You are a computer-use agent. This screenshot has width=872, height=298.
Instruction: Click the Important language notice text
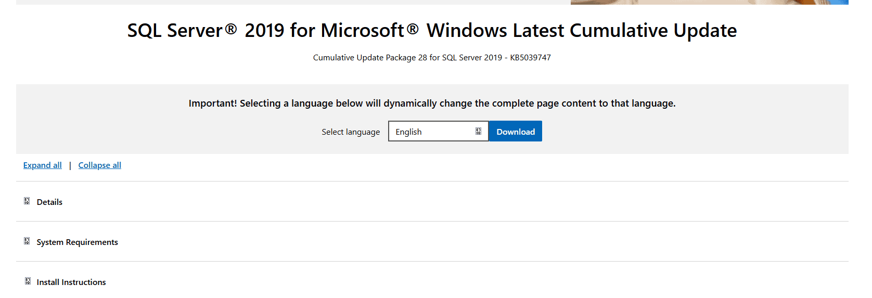[x=432, y=103]
